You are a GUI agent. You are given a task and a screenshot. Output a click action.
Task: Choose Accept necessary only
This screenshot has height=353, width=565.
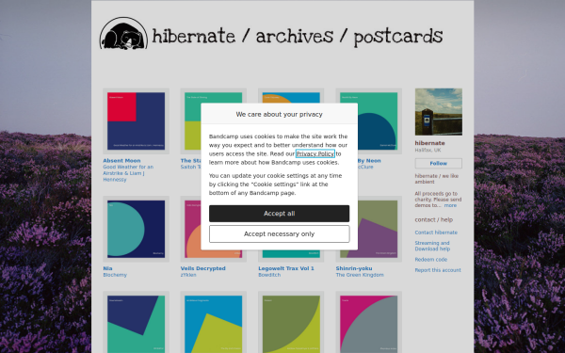coord(279,234)
